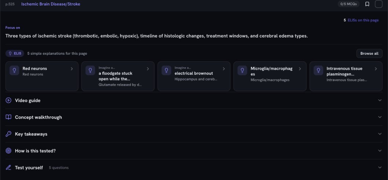Screen dimensions: 388x180
Task: Click the Video guide play icon
Action: click(8, 100)
